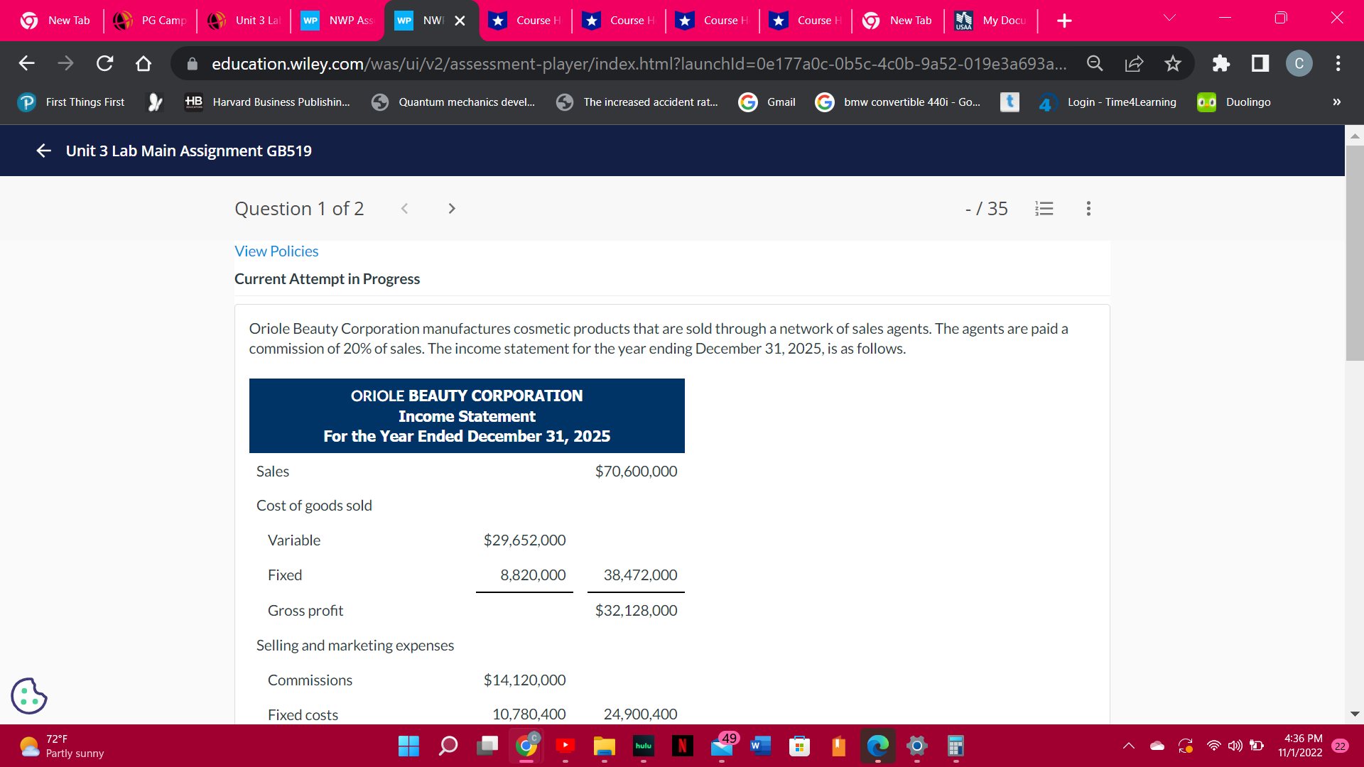
Task: Open Netflix from the taskbar
Action: [682, 746]
